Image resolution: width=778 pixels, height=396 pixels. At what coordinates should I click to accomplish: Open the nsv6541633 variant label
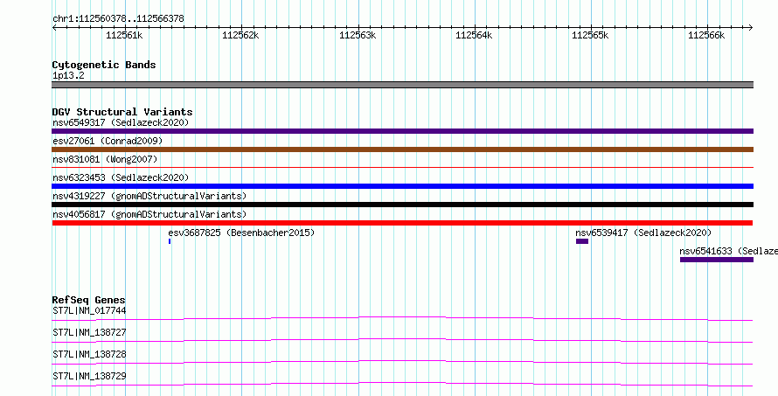(x=728, y=251)
